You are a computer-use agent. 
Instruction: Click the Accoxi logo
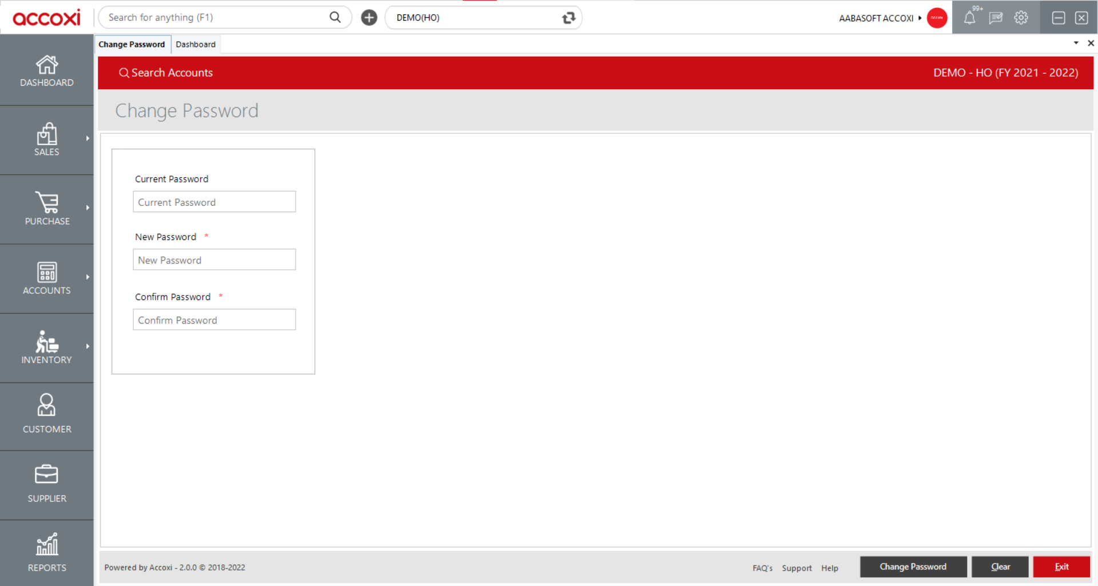46,18
